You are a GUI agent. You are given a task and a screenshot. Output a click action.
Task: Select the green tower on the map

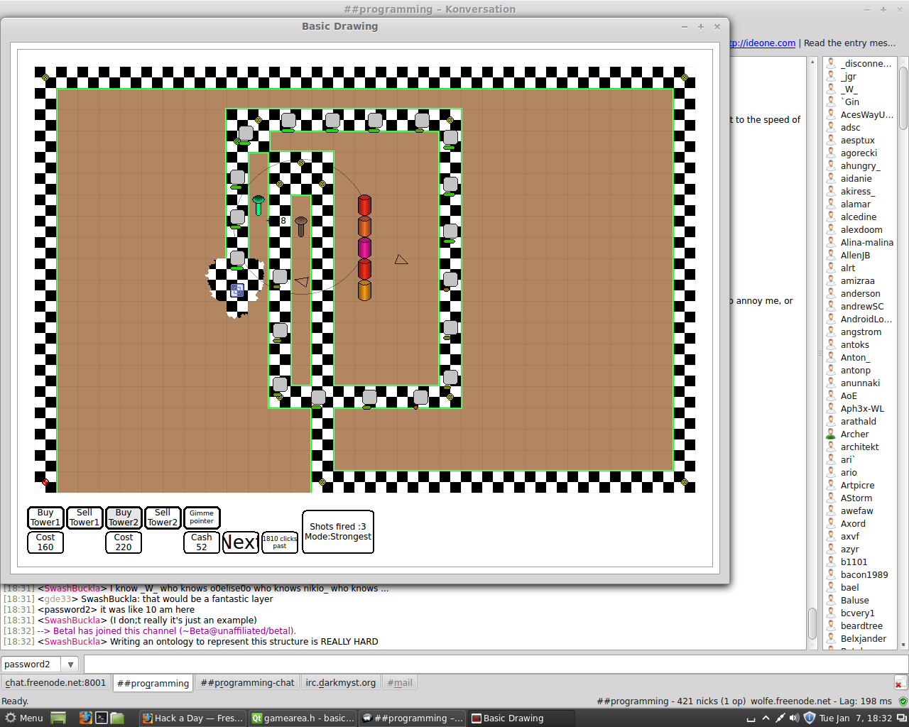point(258,205)
